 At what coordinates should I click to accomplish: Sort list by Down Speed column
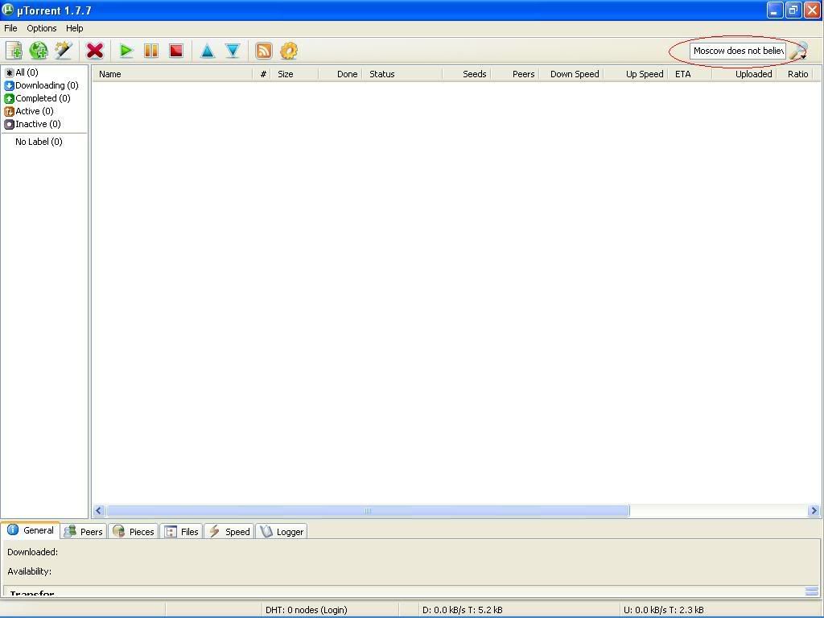(x=574, y=74)
